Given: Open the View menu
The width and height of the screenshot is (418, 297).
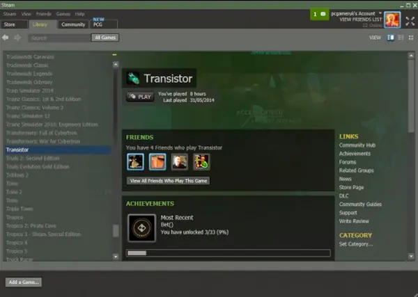Looking at the screenshot, I should point(26,14).
